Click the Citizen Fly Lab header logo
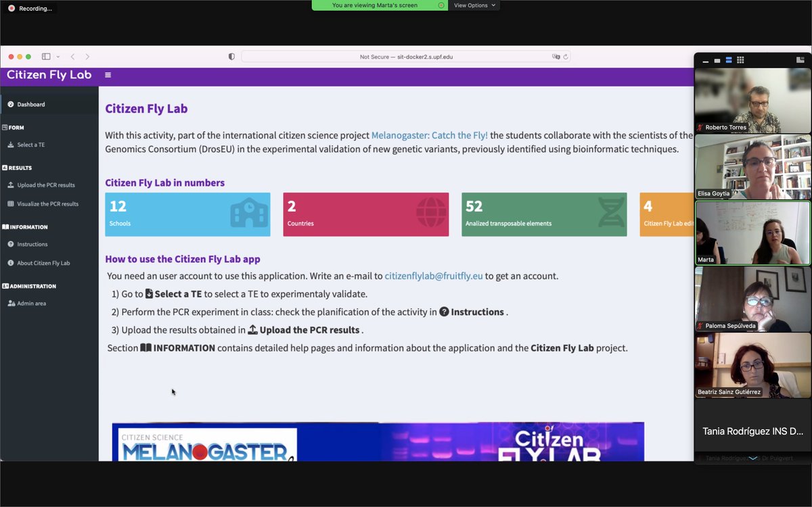This screenshot has width=812, height=507. click(49, 75)
